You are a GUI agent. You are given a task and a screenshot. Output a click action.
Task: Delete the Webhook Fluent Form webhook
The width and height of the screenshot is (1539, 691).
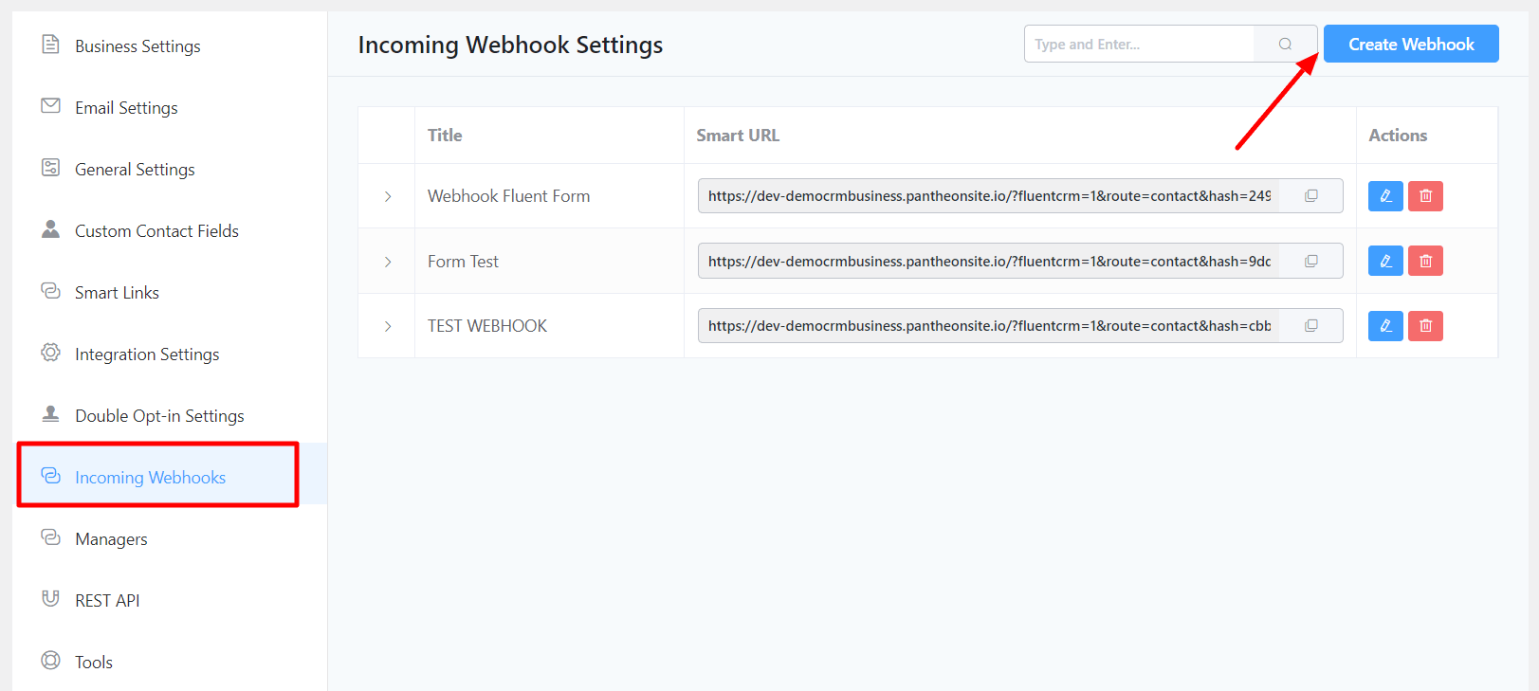(1425, 196)
